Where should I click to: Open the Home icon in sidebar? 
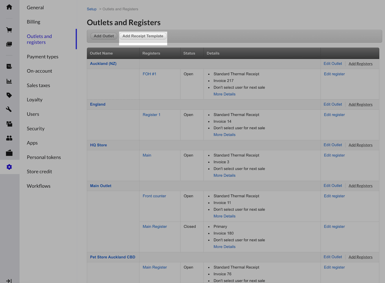[9, 7]
